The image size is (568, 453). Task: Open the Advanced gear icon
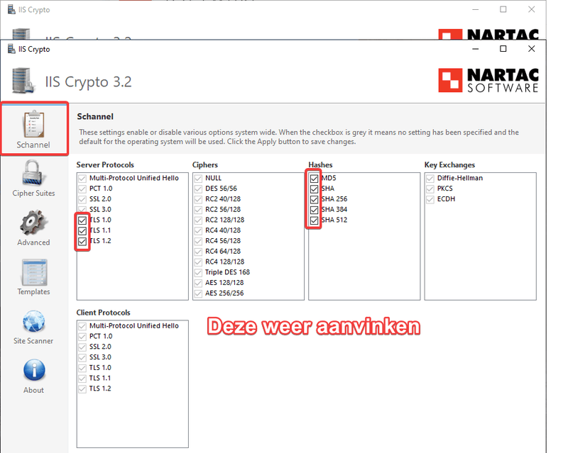[33, 222]
